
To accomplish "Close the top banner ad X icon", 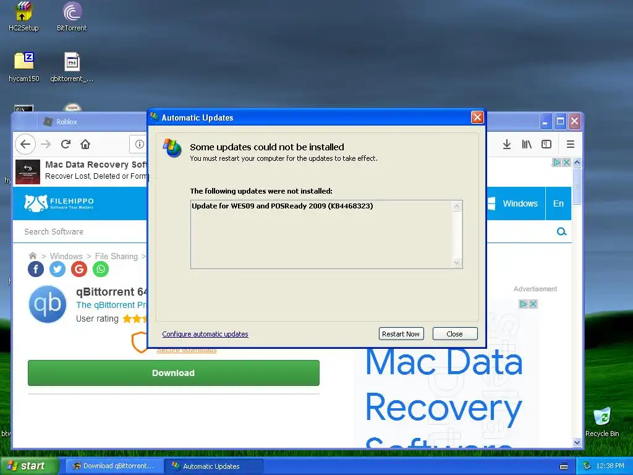I will (x=566, y=163).
